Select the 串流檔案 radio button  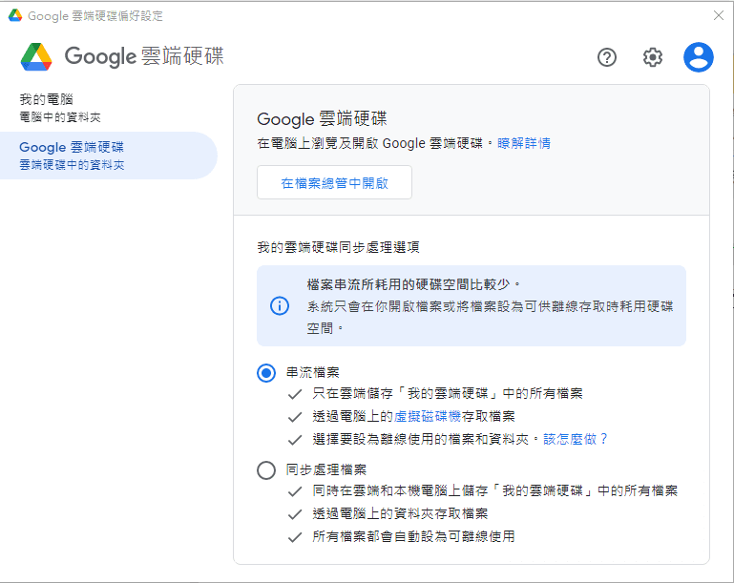tap(266, 373)
